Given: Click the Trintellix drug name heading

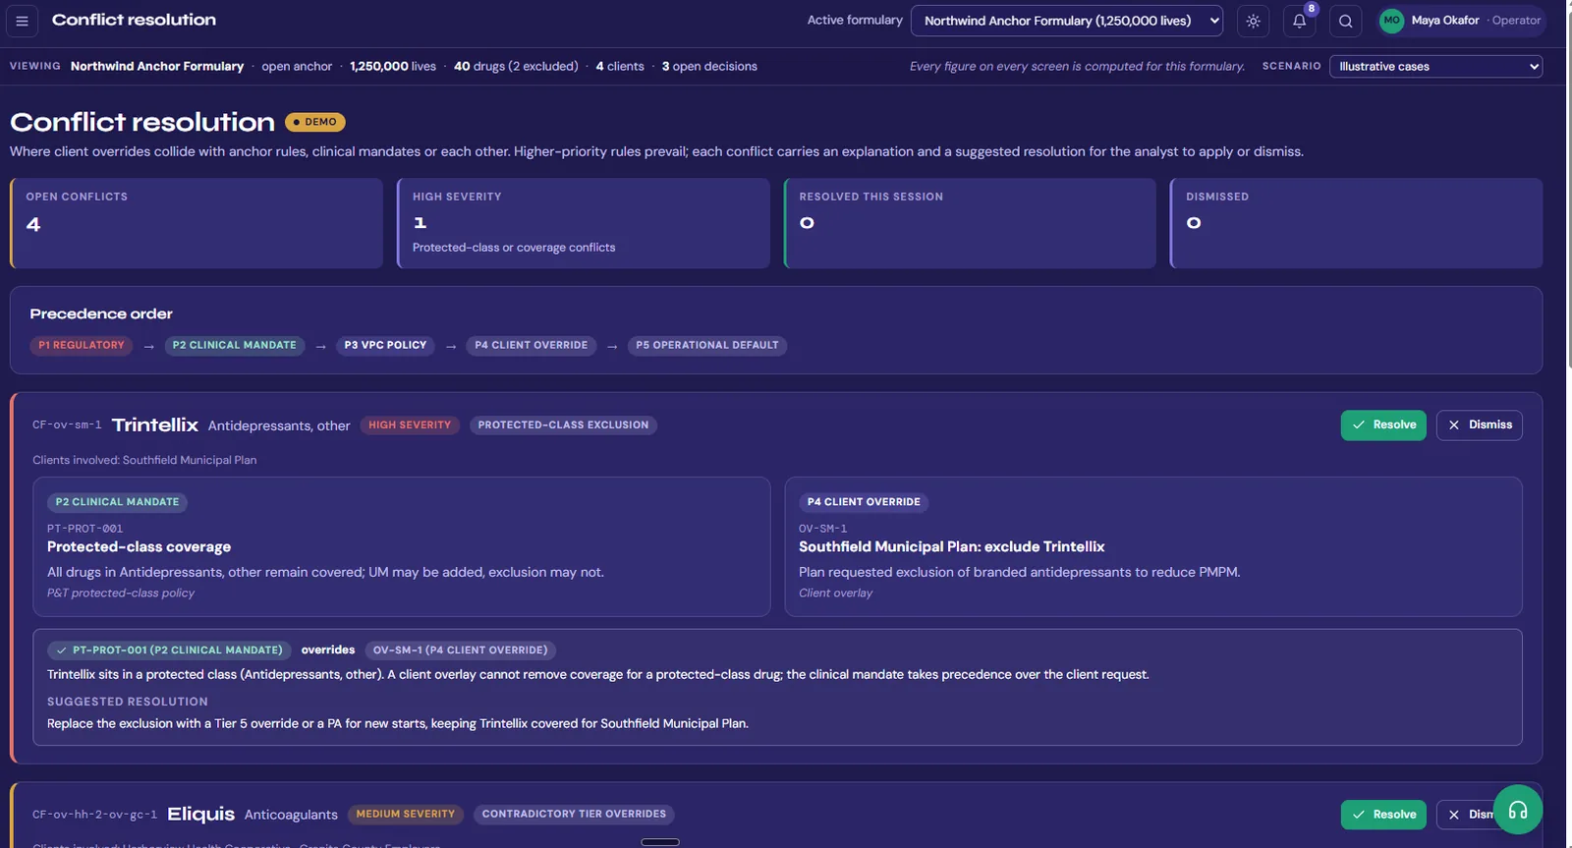Looking at the screenshot, I should 155,424.
